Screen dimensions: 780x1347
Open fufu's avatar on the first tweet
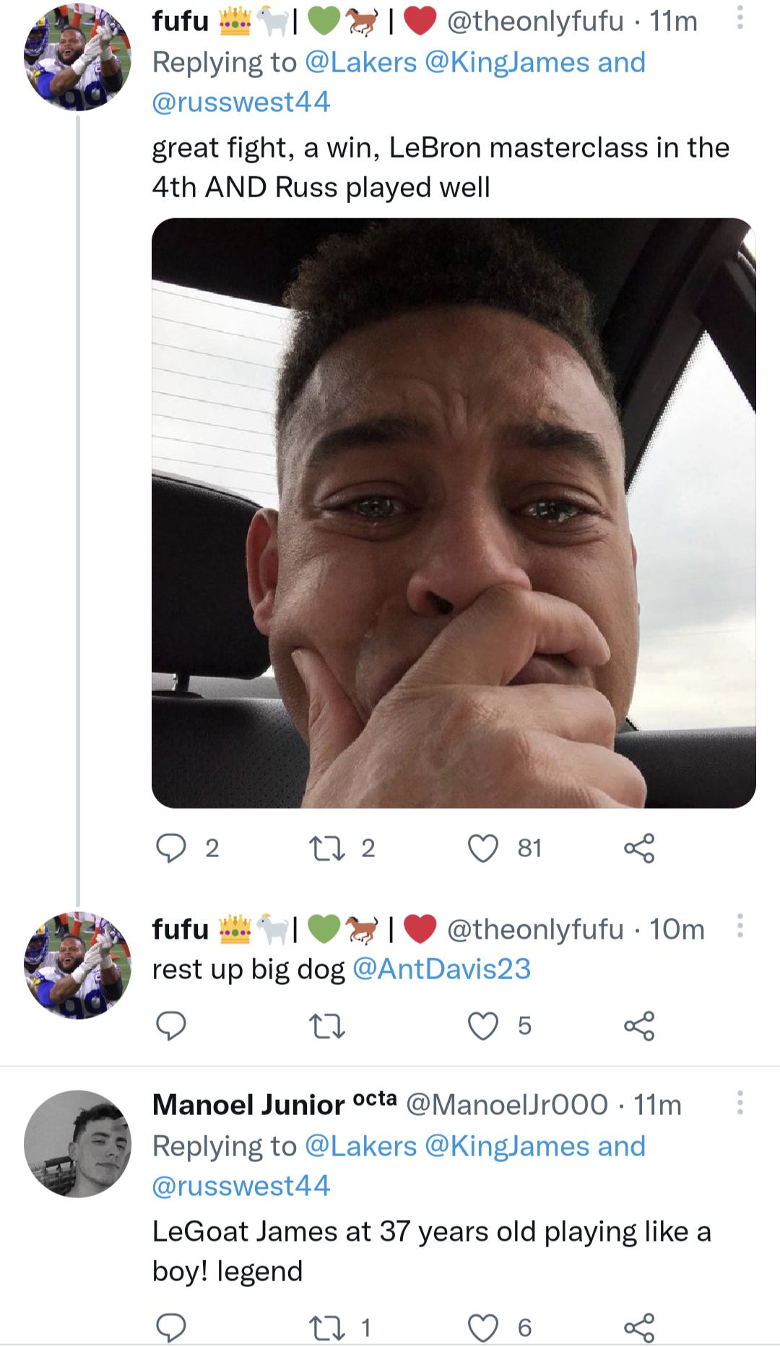click(78, 57)
